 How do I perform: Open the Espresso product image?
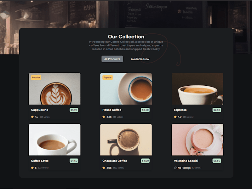coord(198,89)
